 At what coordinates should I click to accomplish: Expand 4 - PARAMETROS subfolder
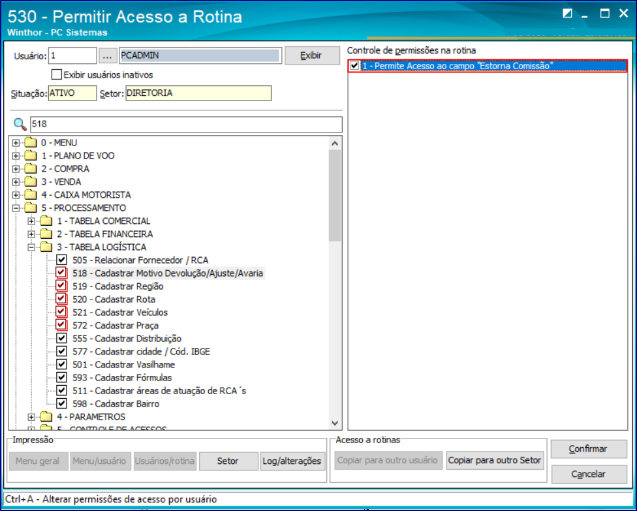tap(31, 417)
